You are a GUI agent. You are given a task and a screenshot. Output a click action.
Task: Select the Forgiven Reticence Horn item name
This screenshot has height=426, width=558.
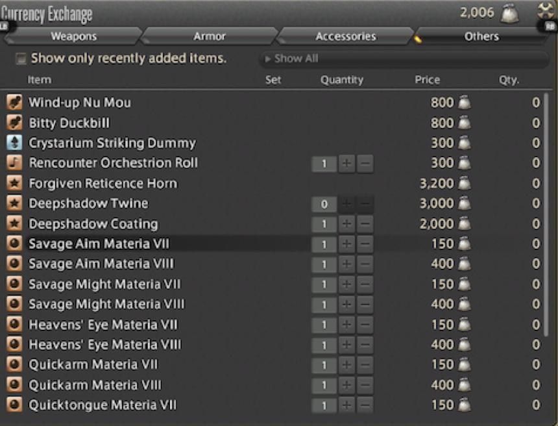click(103, 183)
